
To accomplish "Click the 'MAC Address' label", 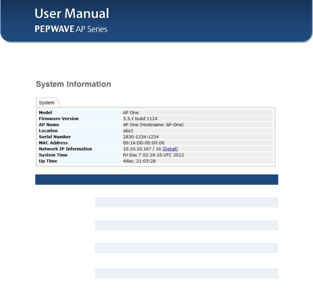I will [x=53, y=143].
